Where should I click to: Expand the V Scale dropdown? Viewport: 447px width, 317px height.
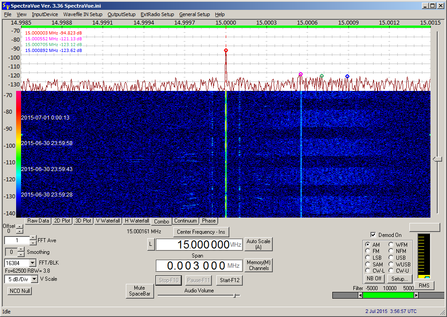pos(34,279)
